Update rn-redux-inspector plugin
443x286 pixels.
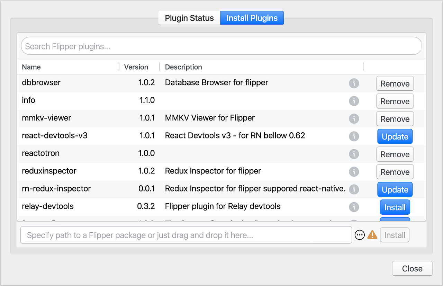[395, 190]
